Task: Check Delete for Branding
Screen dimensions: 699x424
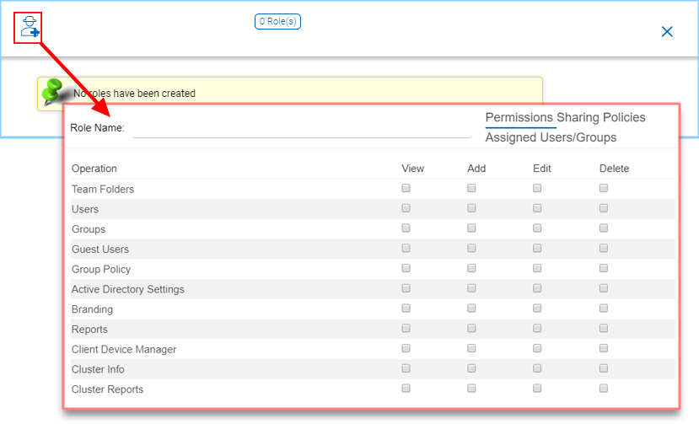Action: pos(604,308)
